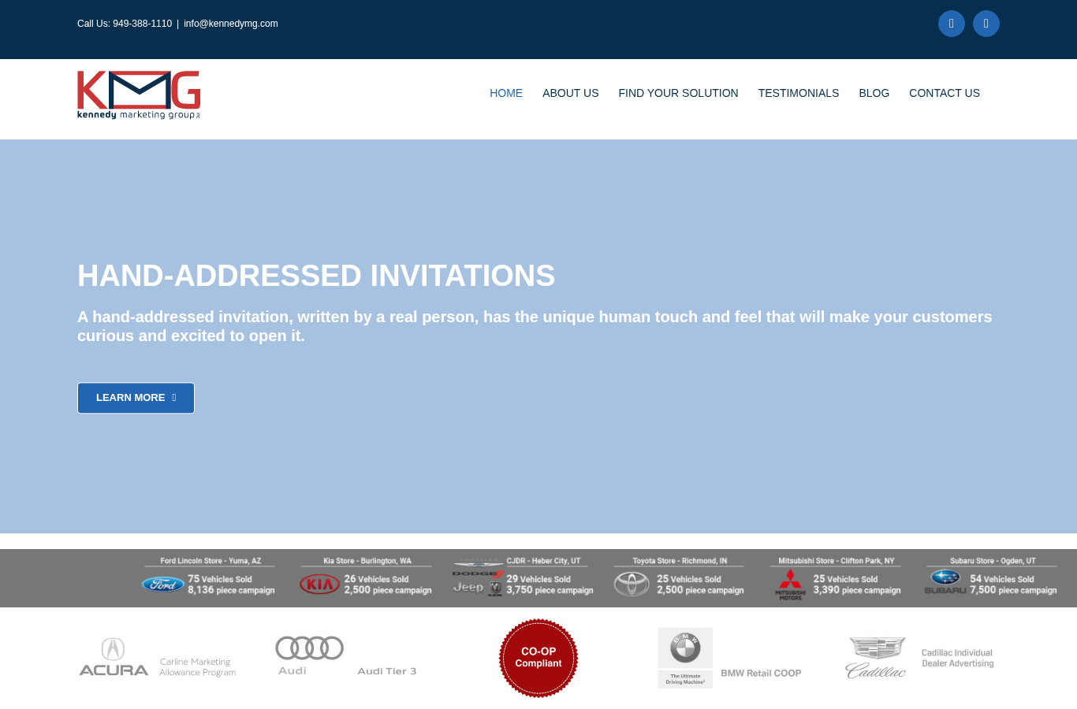Screen dimensions: 1077x709
Task: Go to the Home menu item
Action: (506, 93)
